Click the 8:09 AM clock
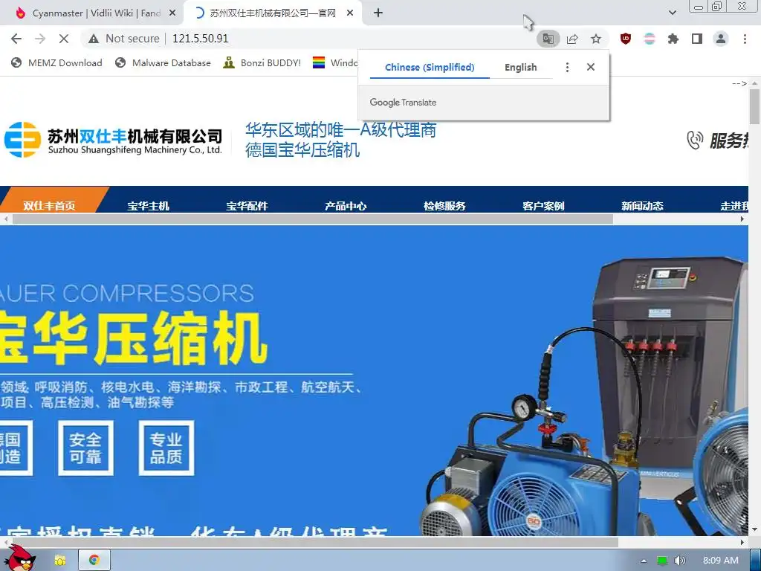 coord(720,561)
